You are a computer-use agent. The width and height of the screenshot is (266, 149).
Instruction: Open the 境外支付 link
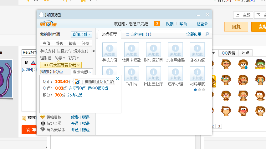click(81, 51)
